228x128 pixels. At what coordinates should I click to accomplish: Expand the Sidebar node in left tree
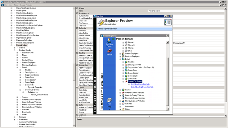coord(14,48)
